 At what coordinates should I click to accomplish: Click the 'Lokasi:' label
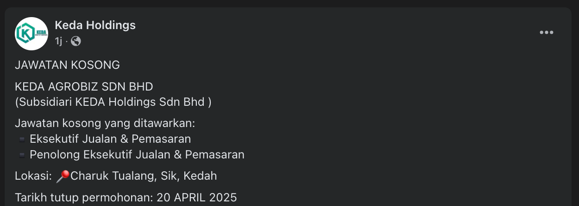(x=33, y=176)
